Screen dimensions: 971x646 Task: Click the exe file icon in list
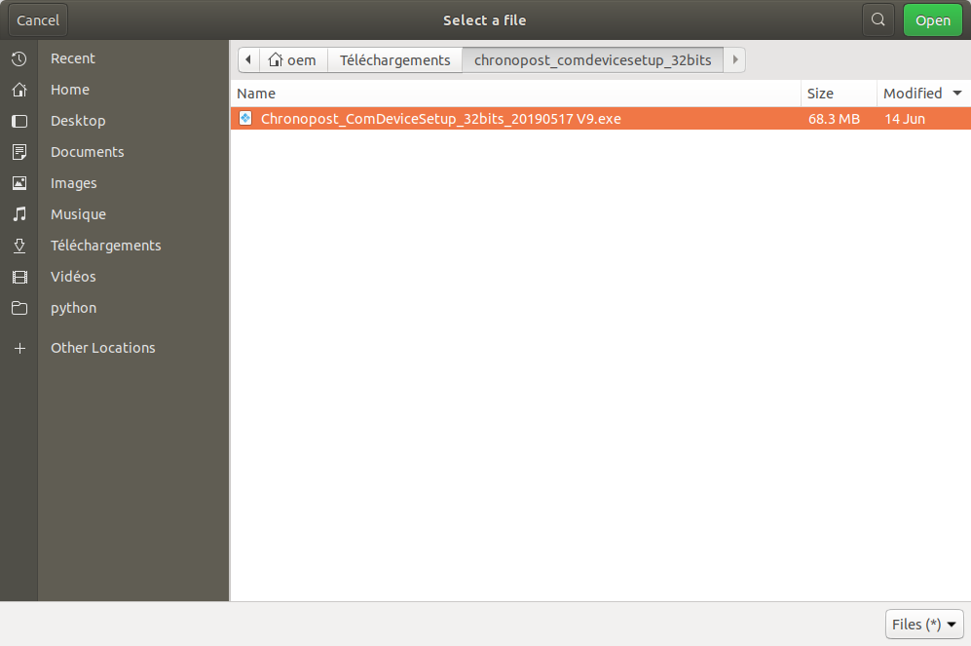(x=245, y=119)
